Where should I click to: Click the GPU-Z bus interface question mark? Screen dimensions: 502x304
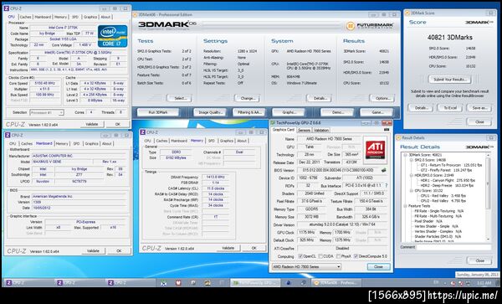pyautogui.click(x=386, y=185)
